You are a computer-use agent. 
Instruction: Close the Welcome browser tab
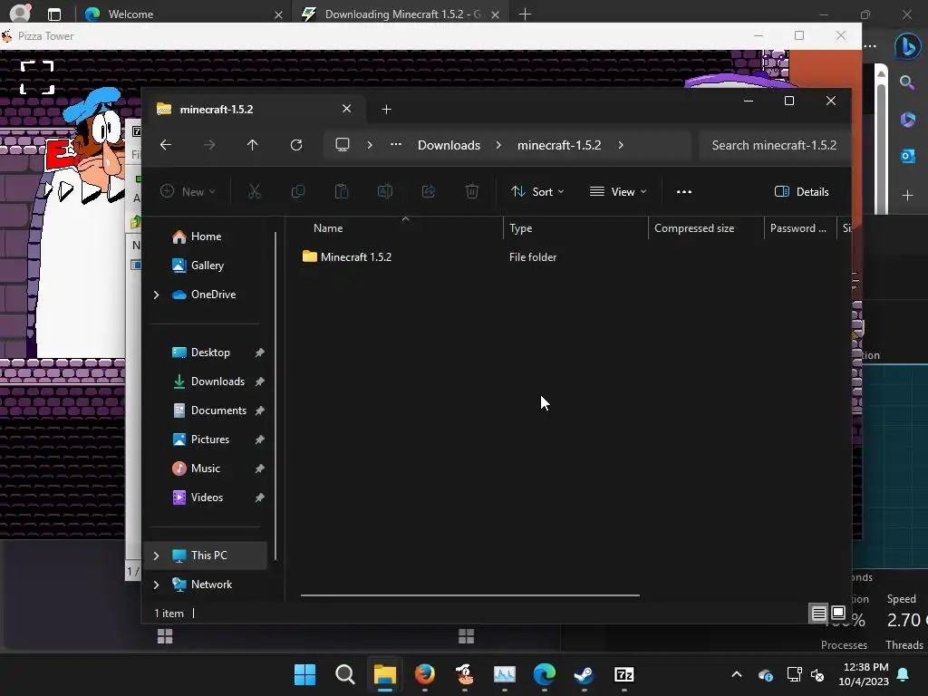tap(278, 14)
